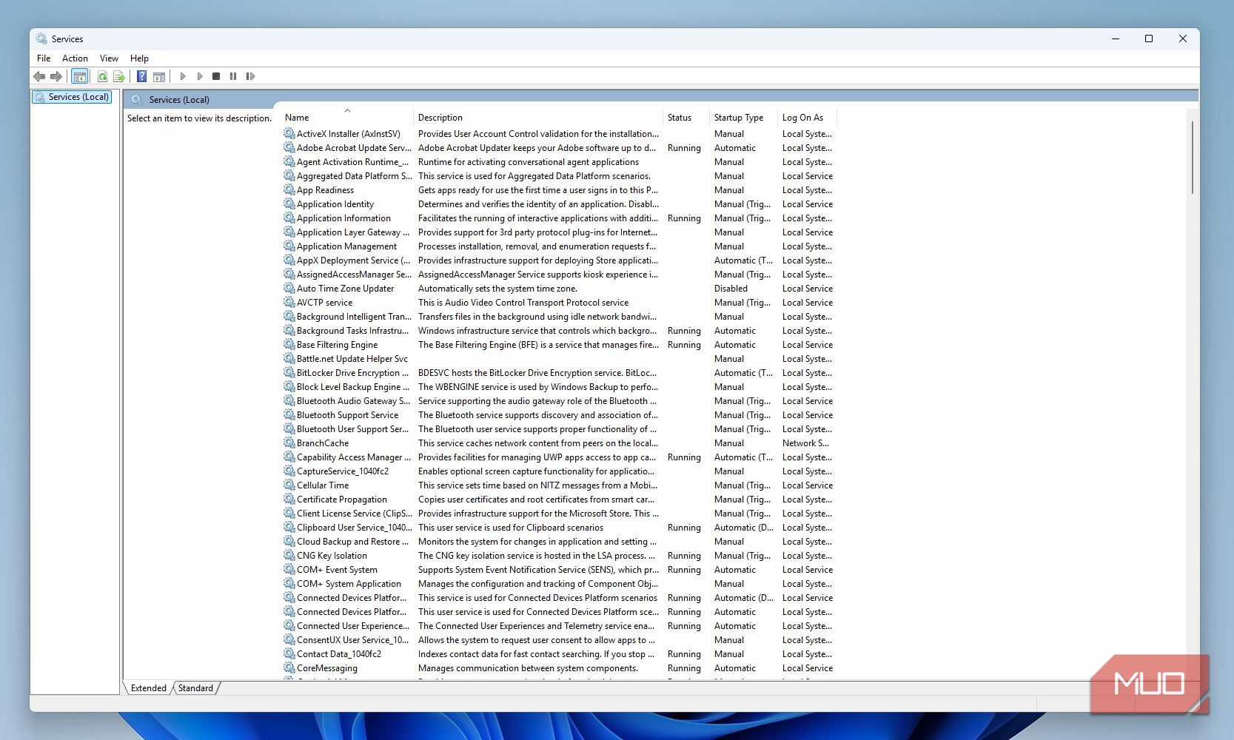This screenshot has height=740, width=1234.
Task: Select the Auto Time Zone Updater service
Action: pos(559,289)
